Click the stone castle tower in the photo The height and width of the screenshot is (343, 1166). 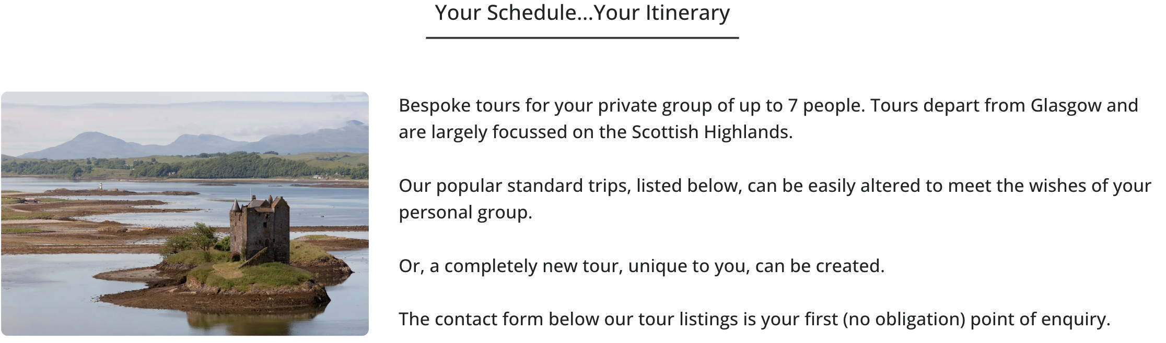click(260, 229)
